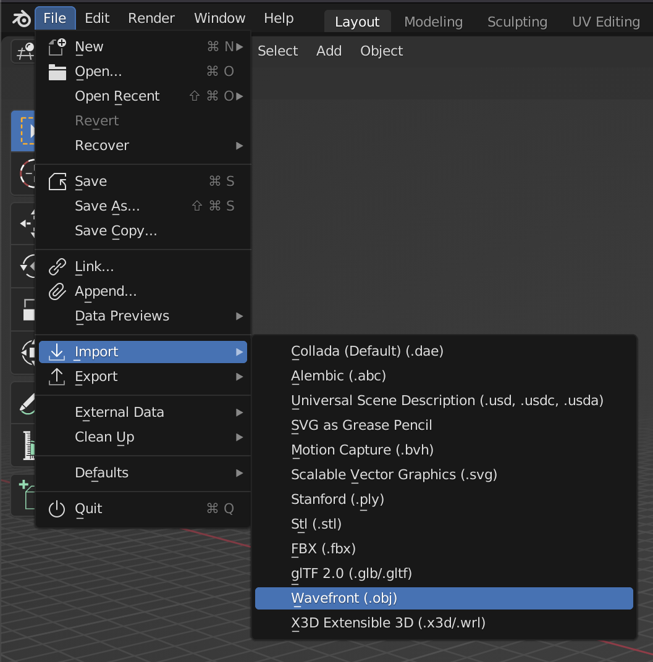653x662 pixels.
Task: Import Universal Scene Description file
Action: [444, 401]
